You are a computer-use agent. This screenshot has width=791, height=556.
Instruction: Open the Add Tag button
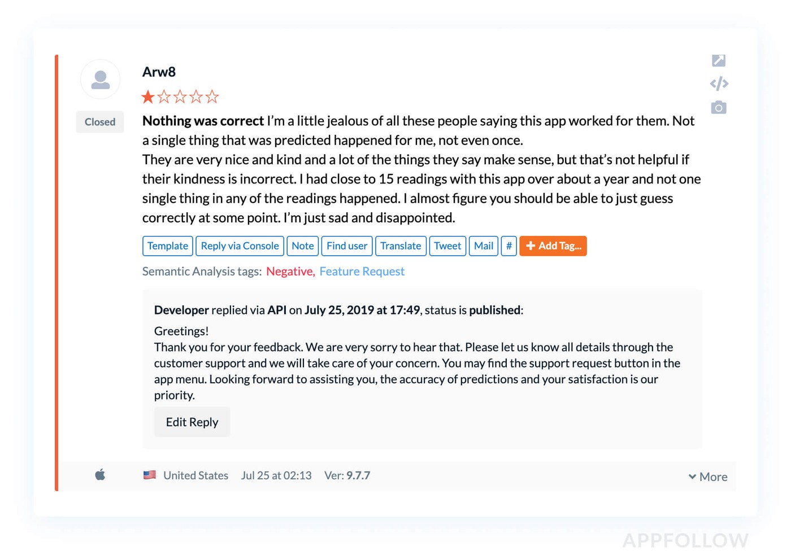coord(553,246)
